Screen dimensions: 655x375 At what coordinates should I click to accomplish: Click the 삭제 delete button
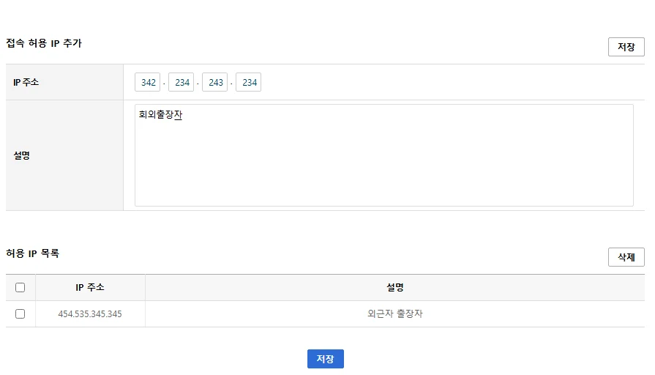pyautogui.click(x=626, y=257)
